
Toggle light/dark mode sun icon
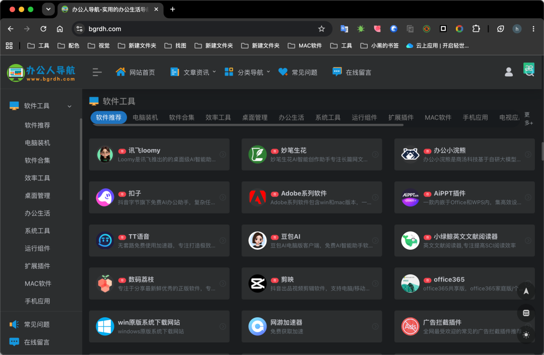tap(526, 335)
